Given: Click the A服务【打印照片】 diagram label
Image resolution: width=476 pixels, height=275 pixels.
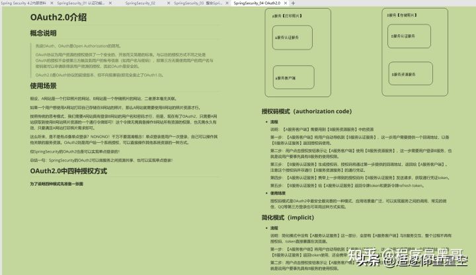Looking at the screenshot, I should 287,16.
